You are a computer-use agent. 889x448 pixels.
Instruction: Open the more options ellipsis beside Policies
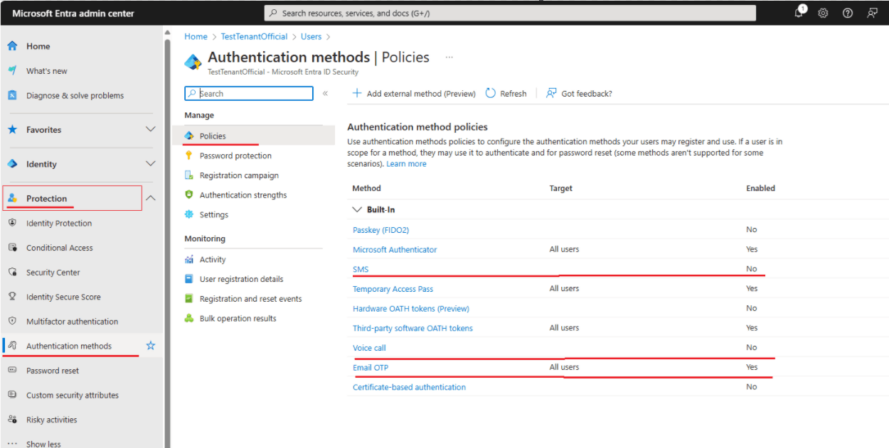[x=449, y=57]
